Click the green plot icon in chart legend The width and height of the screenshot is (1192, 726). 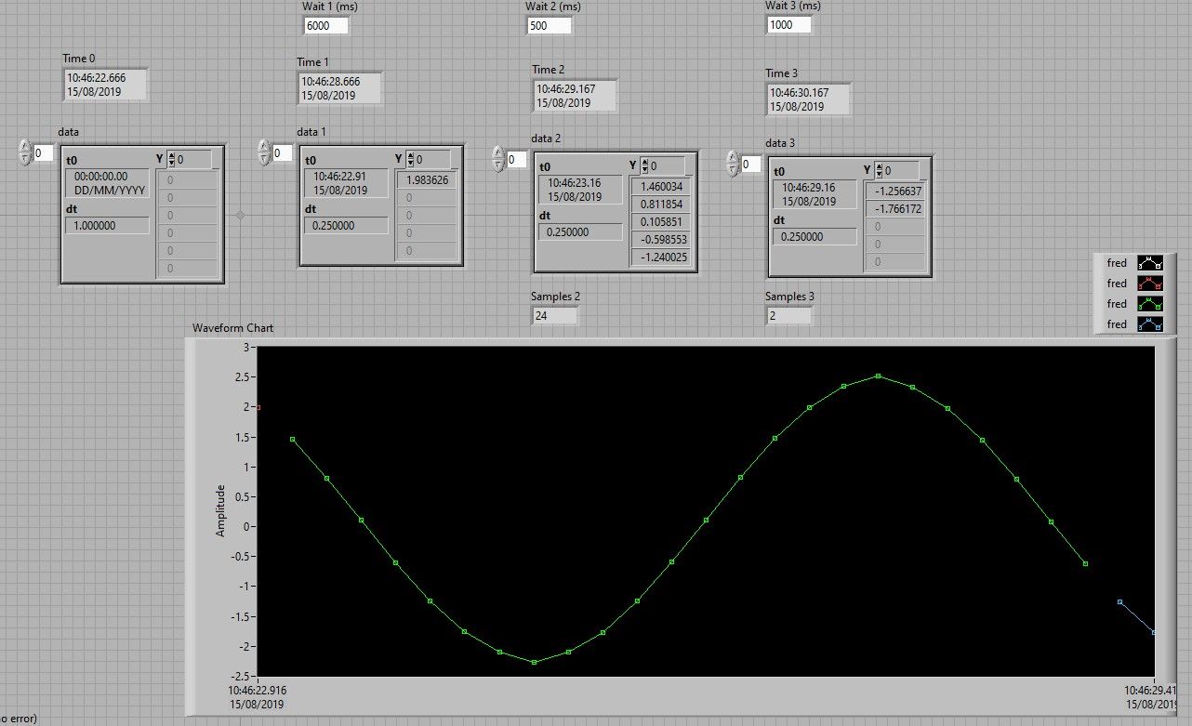coord(1149,304)
